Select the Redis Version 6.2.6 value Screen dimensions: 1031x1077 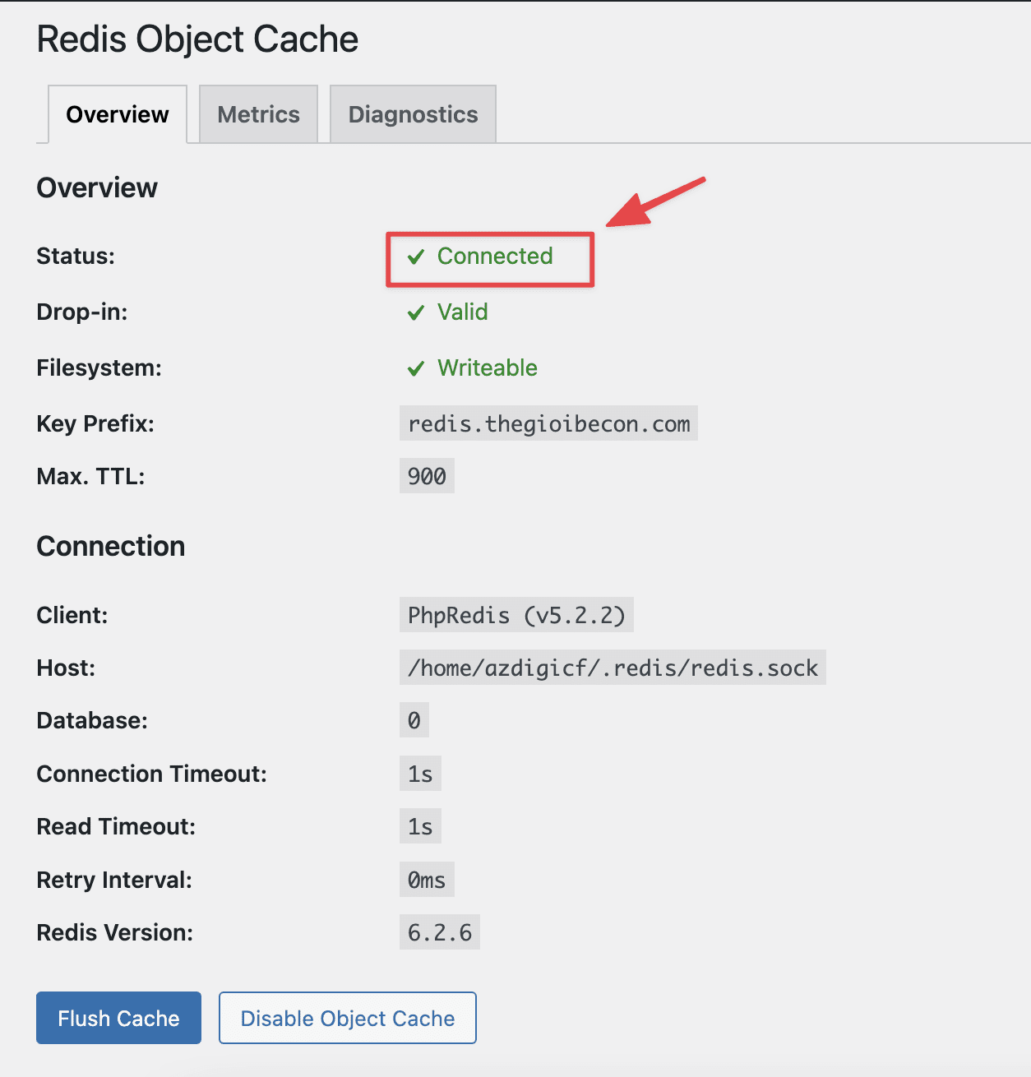[439, 931]
